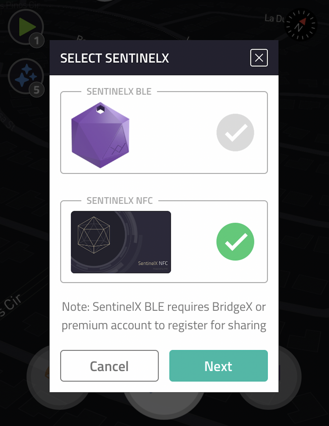The height and width of the screenshot is (426, 329).
Task: Dismiss the Select SentinelX dialog with the X
Action: (x=259, y=58)
